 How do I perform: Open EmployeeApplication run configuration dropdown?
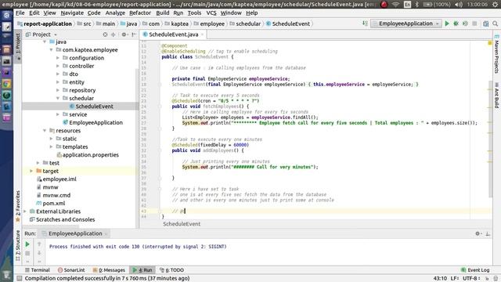coord(406,23)
